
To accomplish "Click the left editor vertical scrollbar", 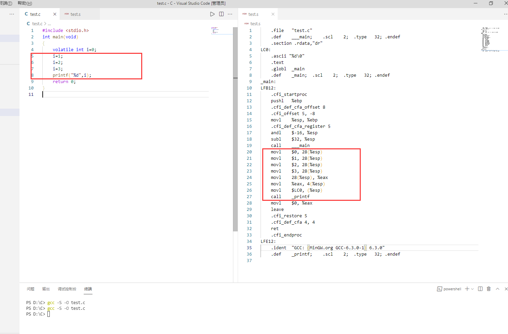I will pos(235,129).
